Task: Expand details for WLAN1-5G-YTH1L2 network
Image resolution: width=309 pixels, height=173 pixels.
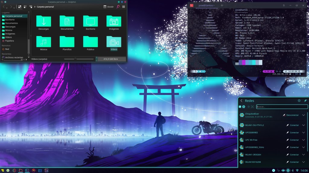Action: (x=304, y=125)
